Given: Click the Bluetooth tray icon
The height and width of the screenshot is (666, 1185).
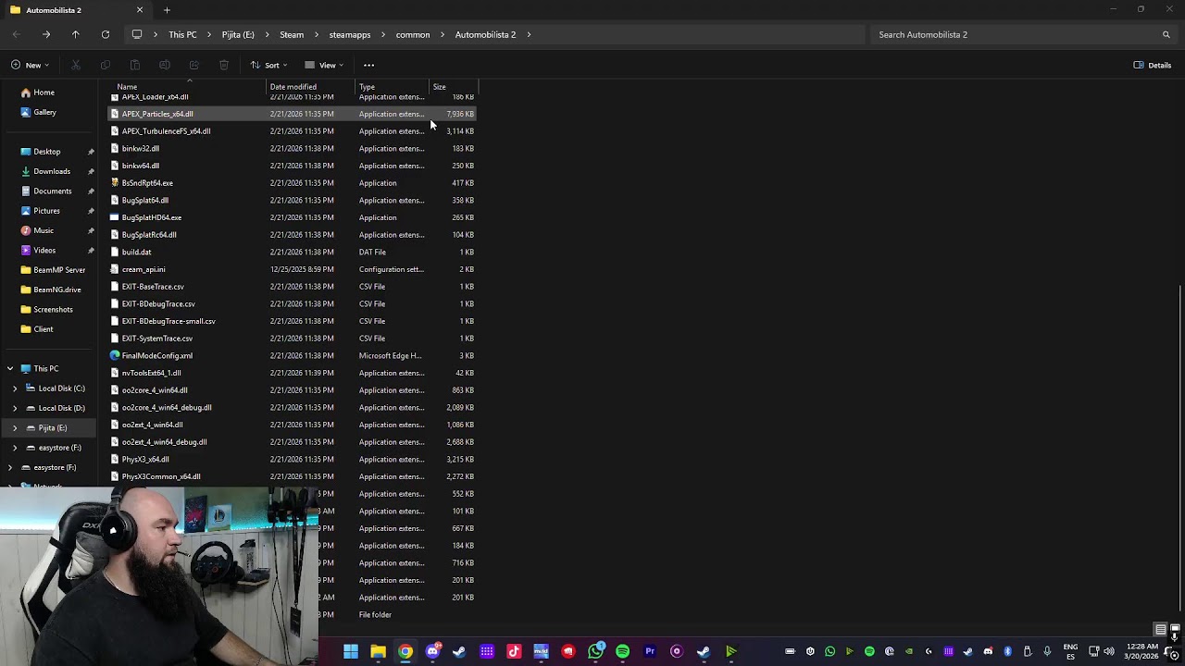Looking at the screenshot, I should click(x=1008, y=651).
